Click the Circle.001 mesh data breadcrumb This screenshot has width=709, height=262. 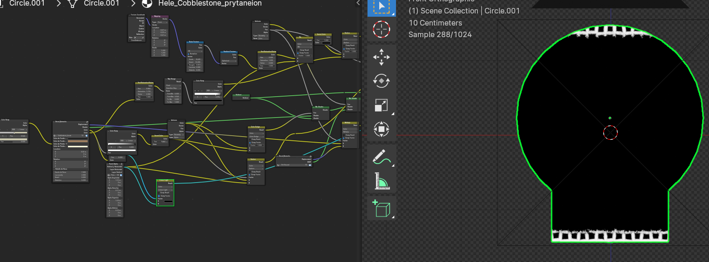101,4
